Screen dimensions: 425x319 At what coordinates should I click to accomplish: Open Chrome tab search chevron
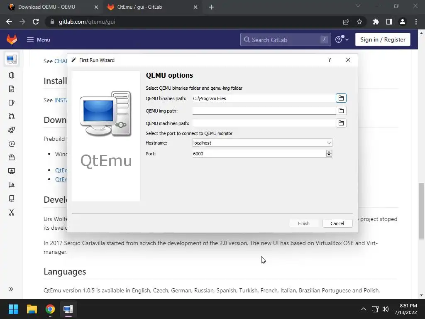tap(358, 6)
